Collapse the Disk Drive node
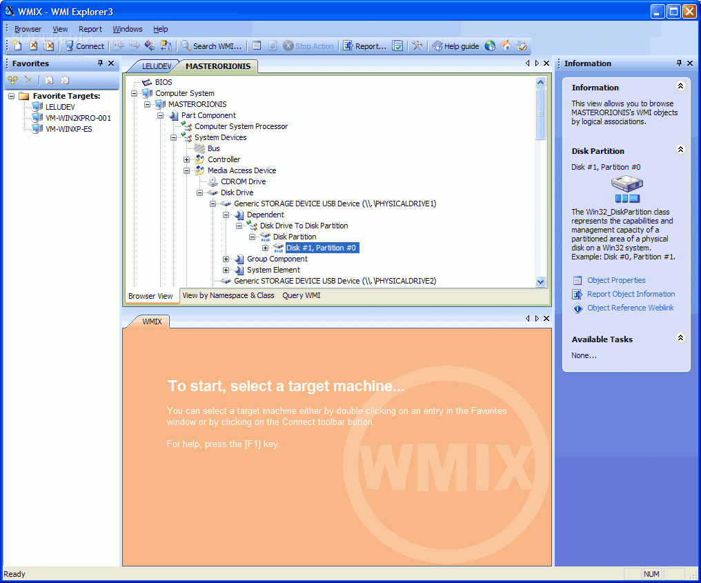This screenshot has height=583, width=701. click(x=200, y=192)
